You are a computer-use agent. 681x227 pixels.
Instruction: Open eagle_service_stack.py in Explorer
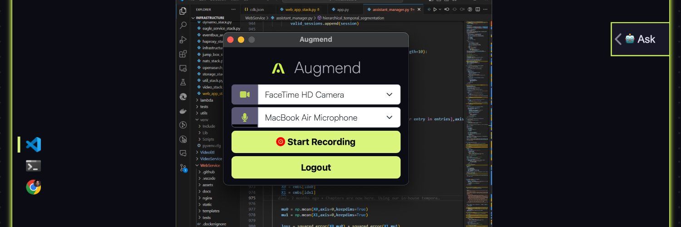tap(221, 28)
